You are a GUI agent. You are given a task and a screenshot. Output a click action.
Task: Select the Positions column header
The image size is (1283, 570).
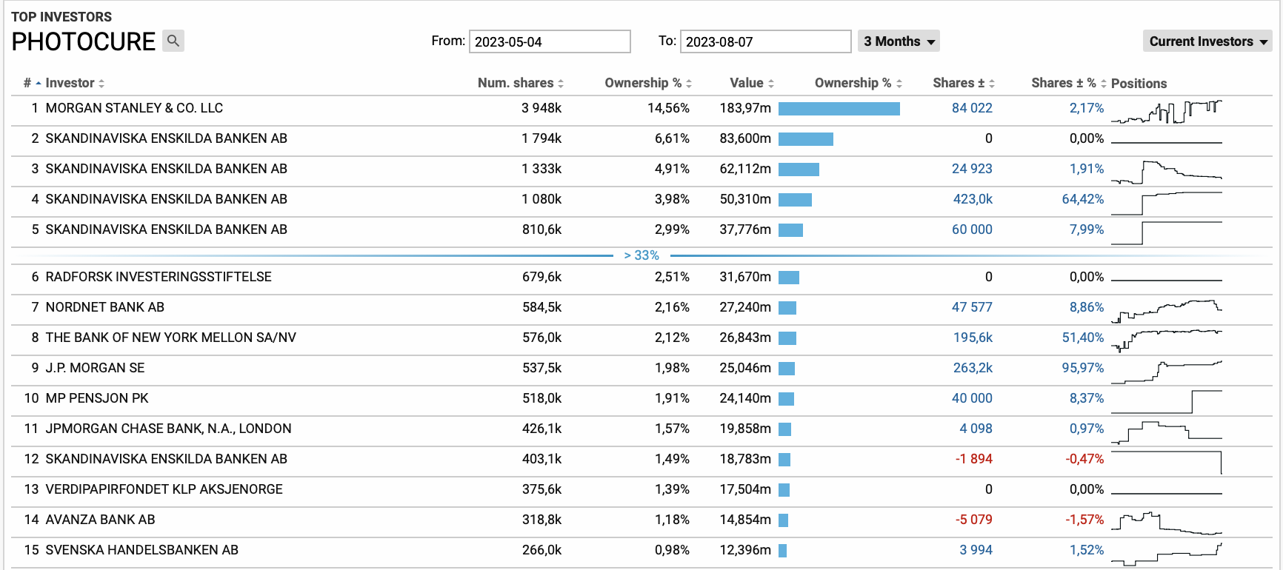click(x=1139, y=84)
